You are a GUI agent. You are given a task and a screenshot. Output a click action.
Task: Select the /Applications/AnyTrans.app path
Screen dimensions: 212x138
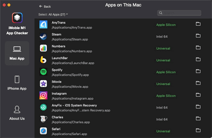coord(72,28)
